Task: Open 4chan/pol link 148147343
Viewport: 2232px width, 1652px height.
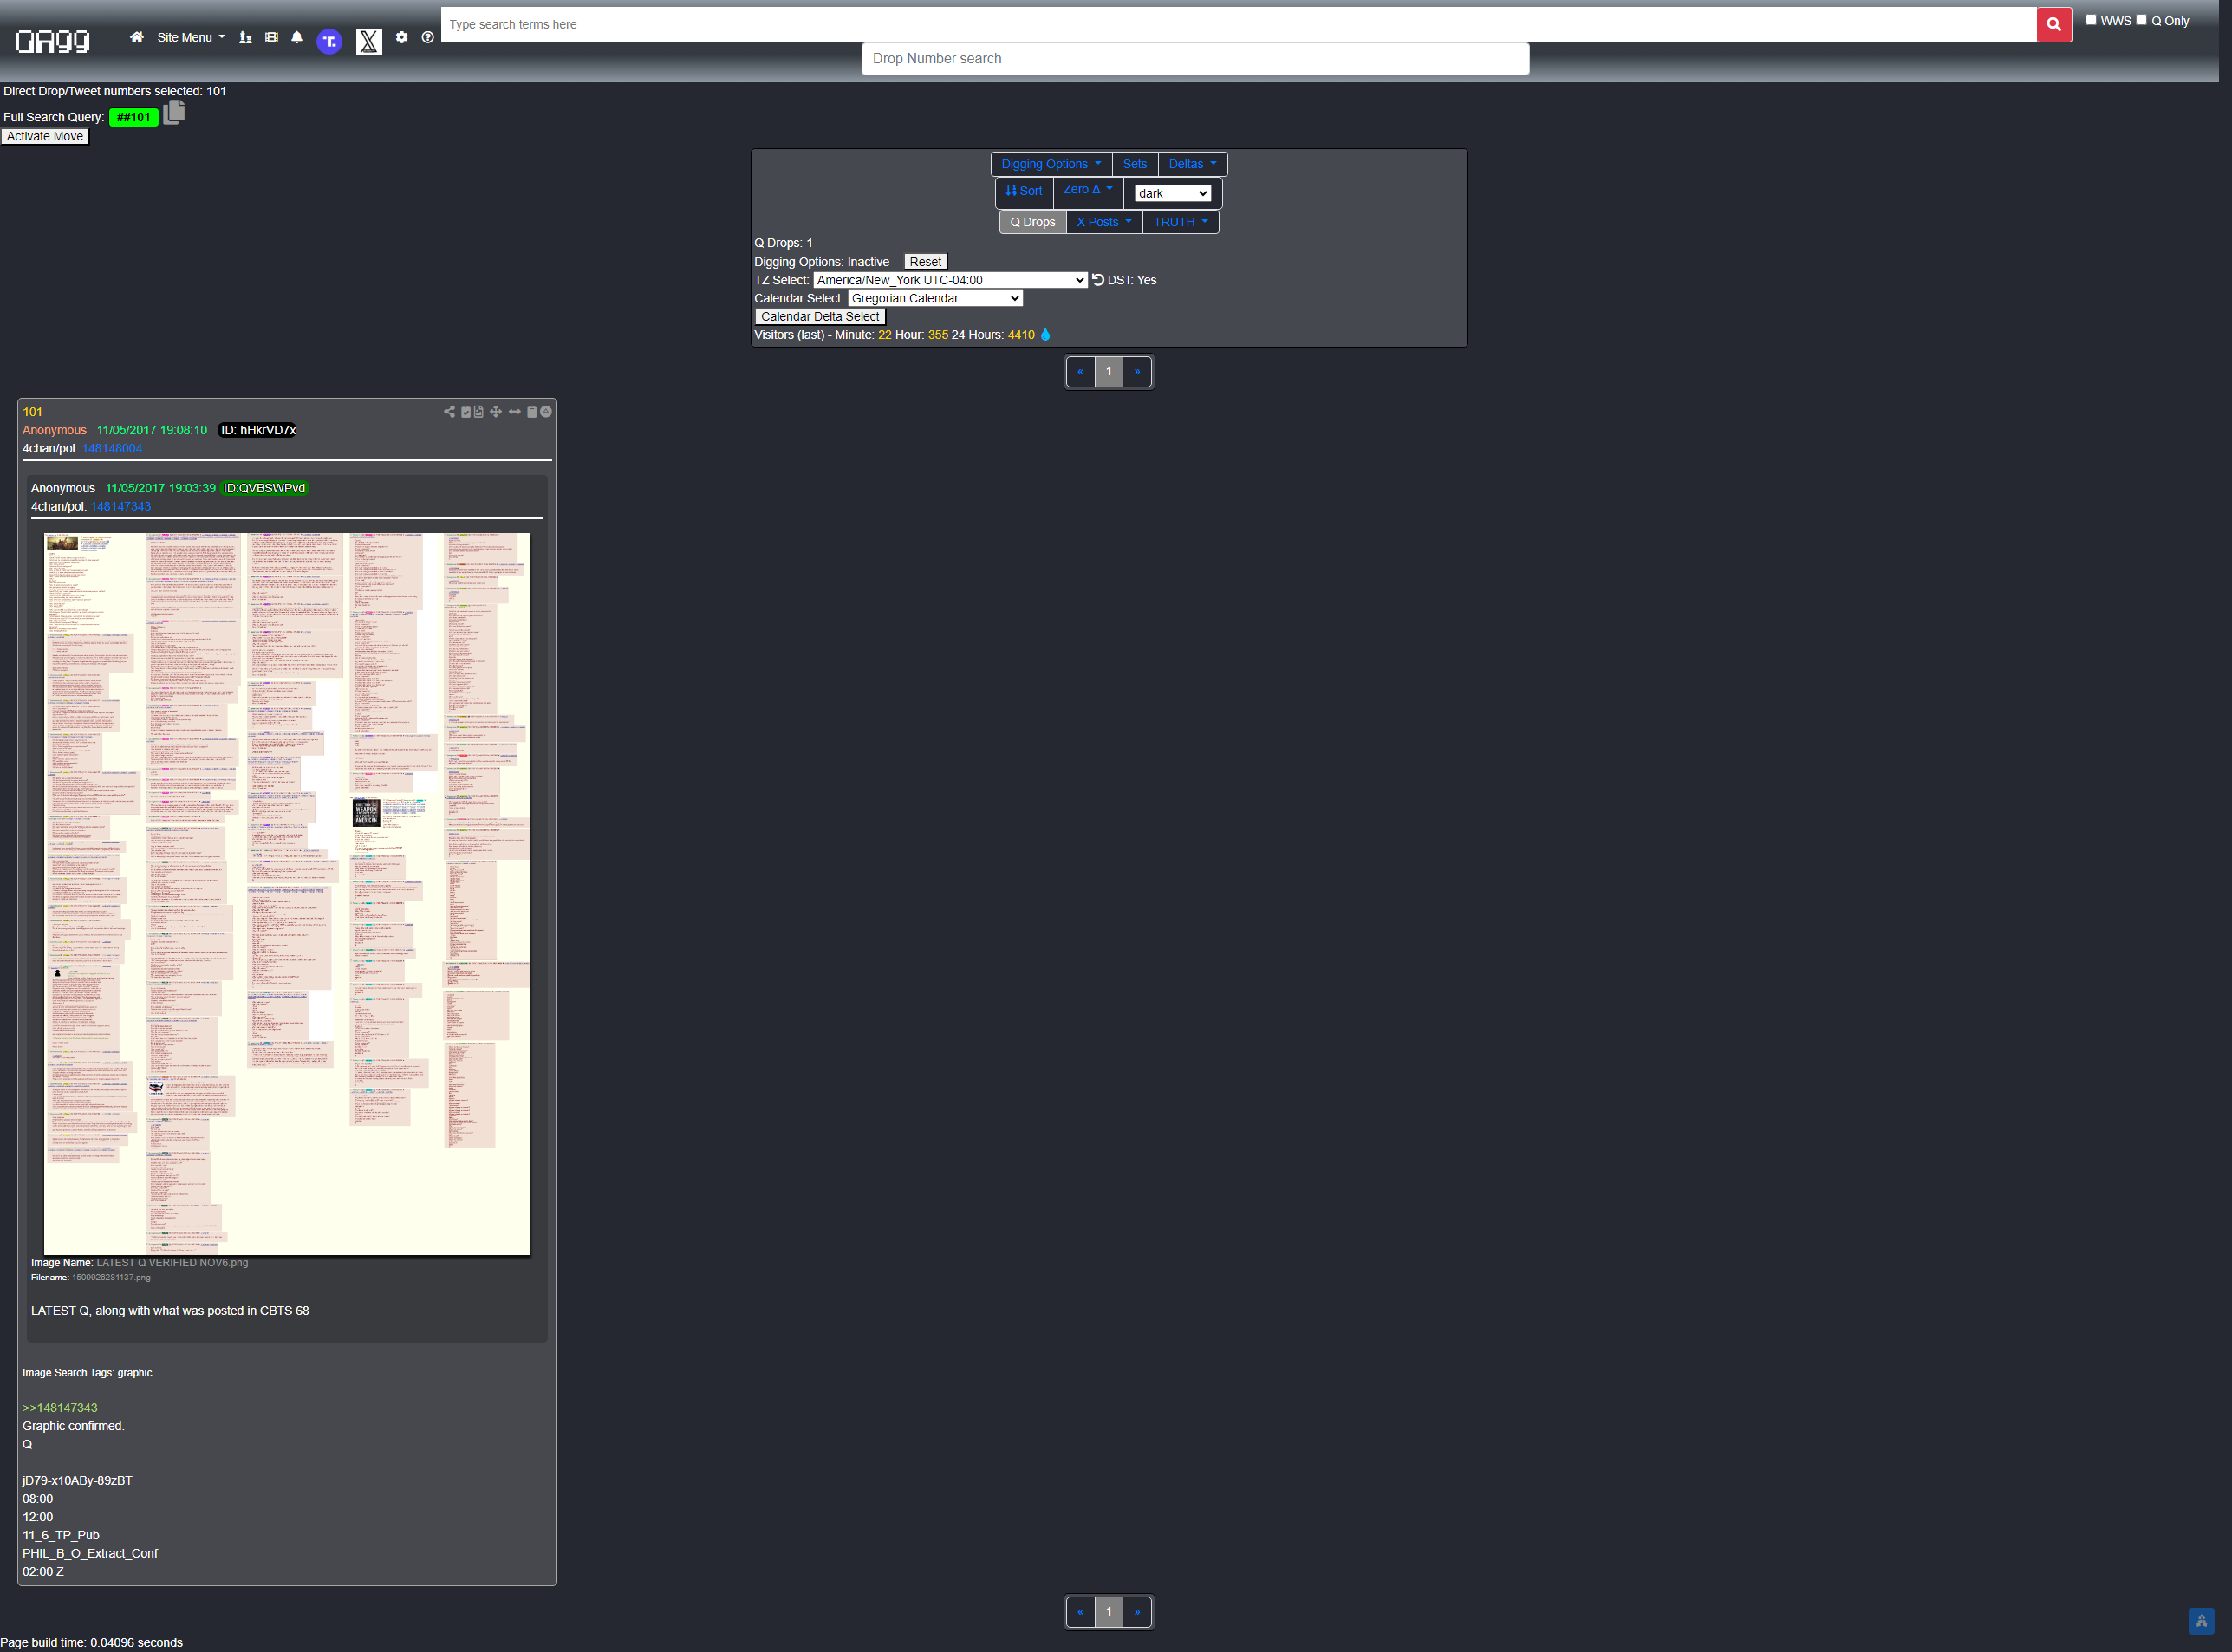Action: [121, 506]
